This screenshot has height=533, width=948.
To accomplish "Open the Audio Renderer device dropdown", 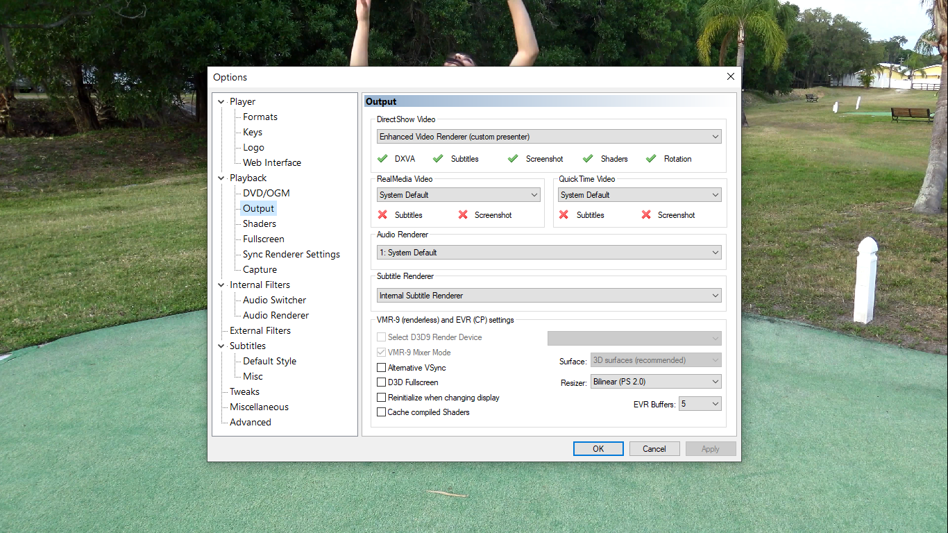I will [x=549, y=253].
